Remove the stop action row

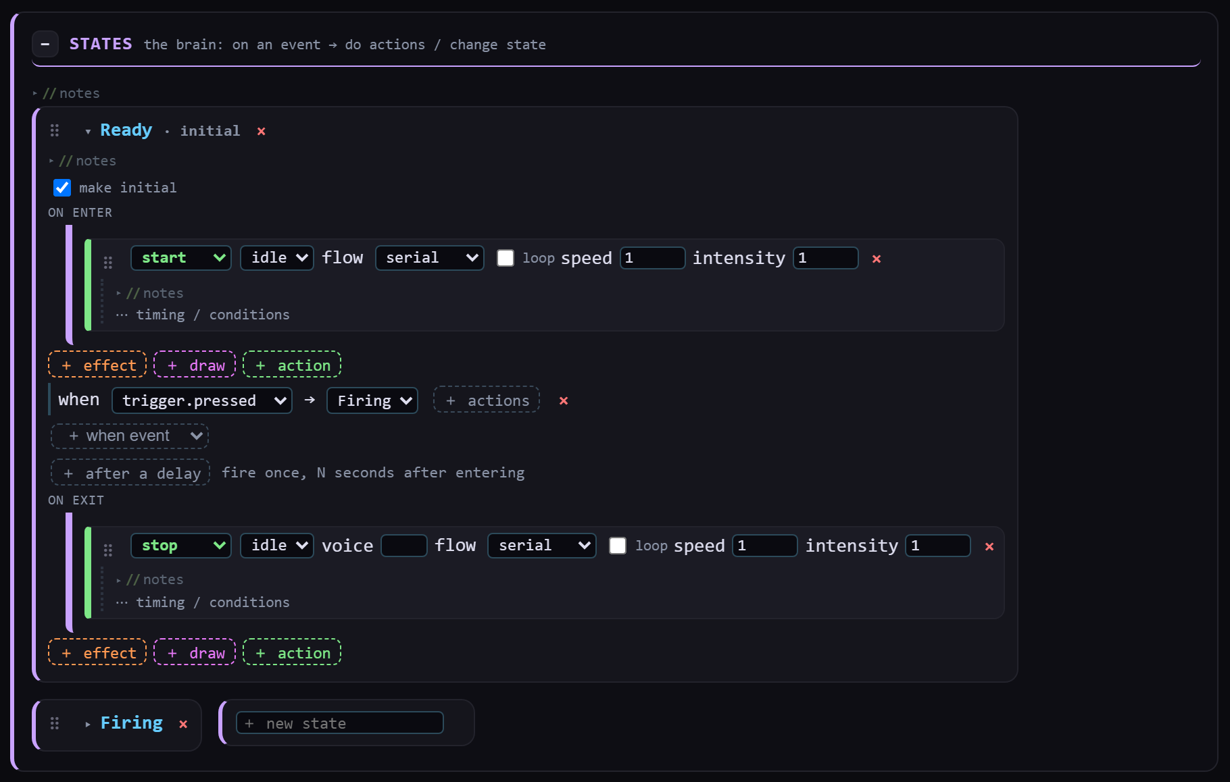[x=989, y=546]
